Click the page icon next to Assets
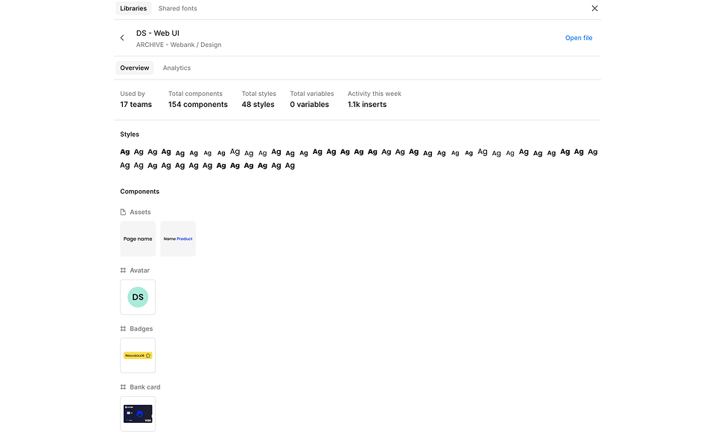 pos(124,213)
